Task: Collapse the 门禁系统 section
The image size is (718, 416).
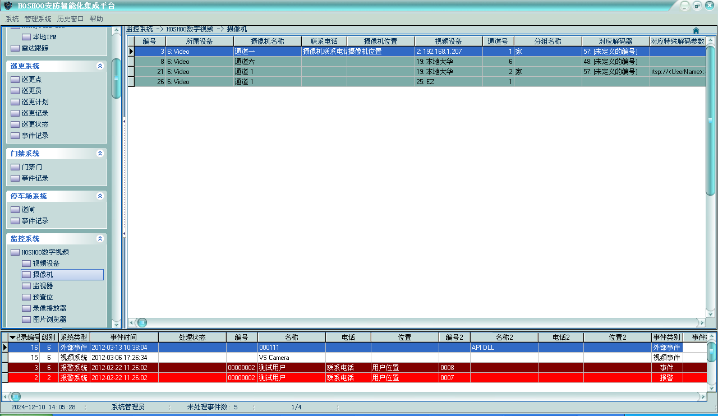Action: (100, 154)
